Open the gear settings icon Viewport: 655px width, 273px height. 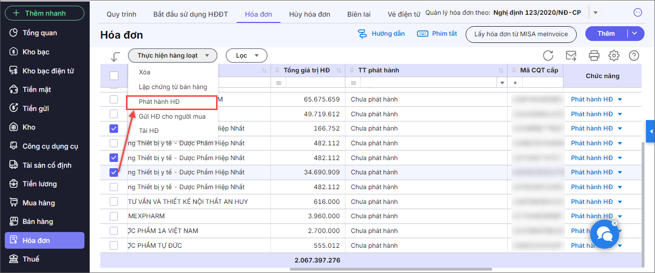point(613,56)
